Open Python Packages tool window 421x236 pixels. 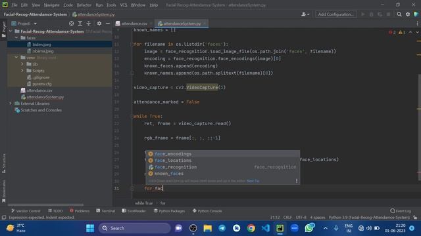170,211
